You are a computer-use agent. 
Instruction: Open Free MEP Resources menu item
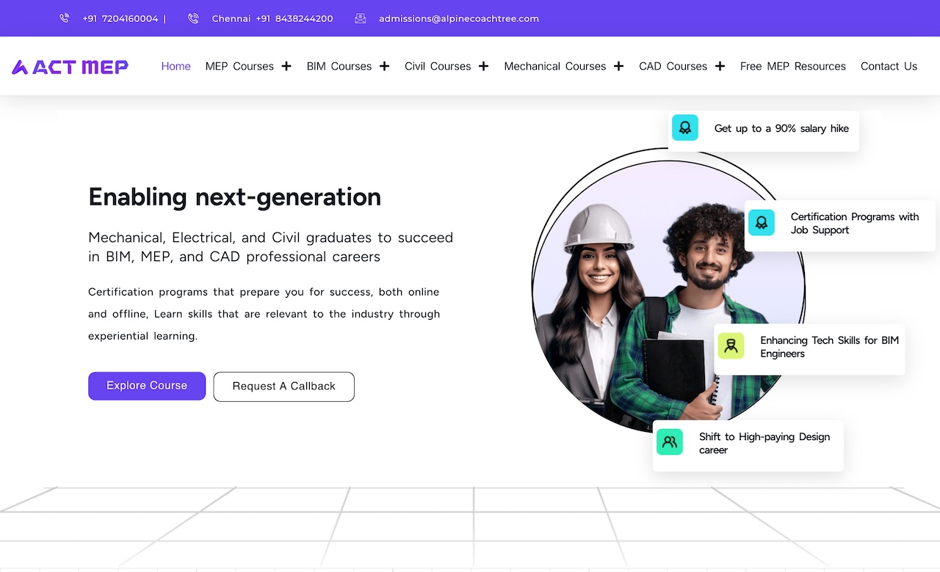792,66
